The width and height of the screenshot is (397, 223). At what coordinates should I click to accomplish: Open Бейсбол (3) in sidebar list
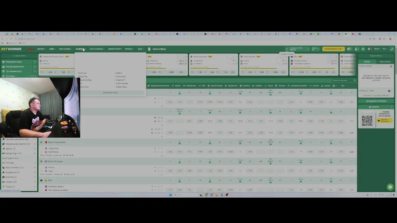(19, 177)
